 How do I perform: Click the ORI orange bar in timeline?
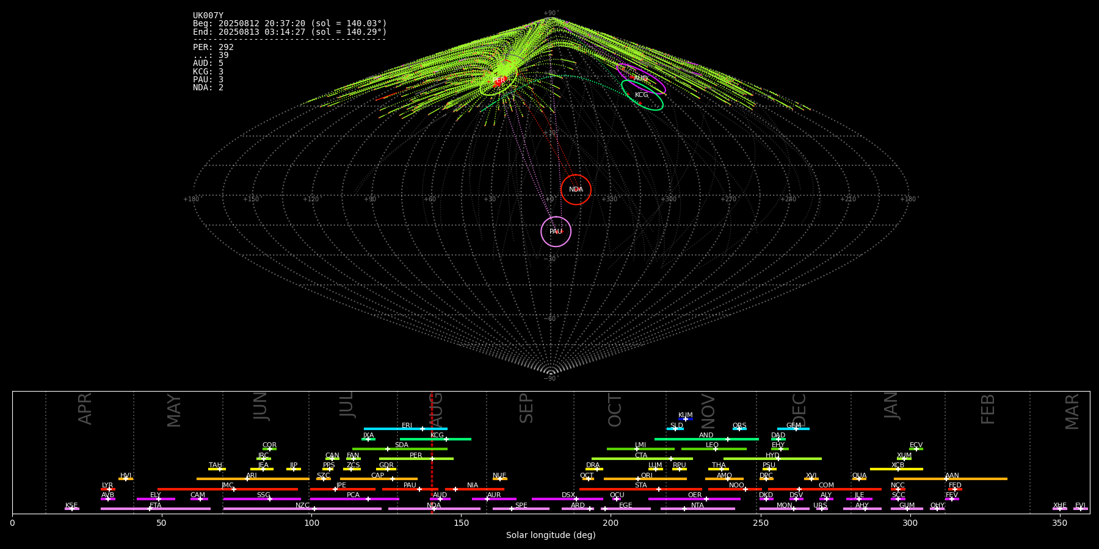(x=645, y=479)
